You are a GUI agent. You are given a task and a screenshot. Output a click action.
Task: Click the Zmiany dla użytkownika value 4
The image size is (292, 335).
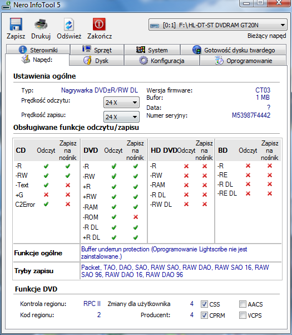pos(192,304)
